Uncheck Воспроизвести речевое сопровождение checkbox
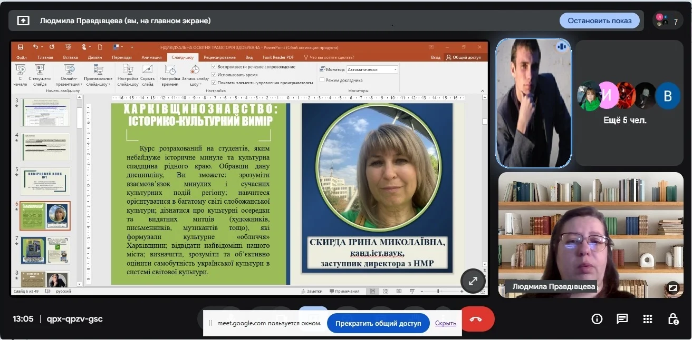The image size is (692, 340). pyautogui.click(x=214, y=67)
